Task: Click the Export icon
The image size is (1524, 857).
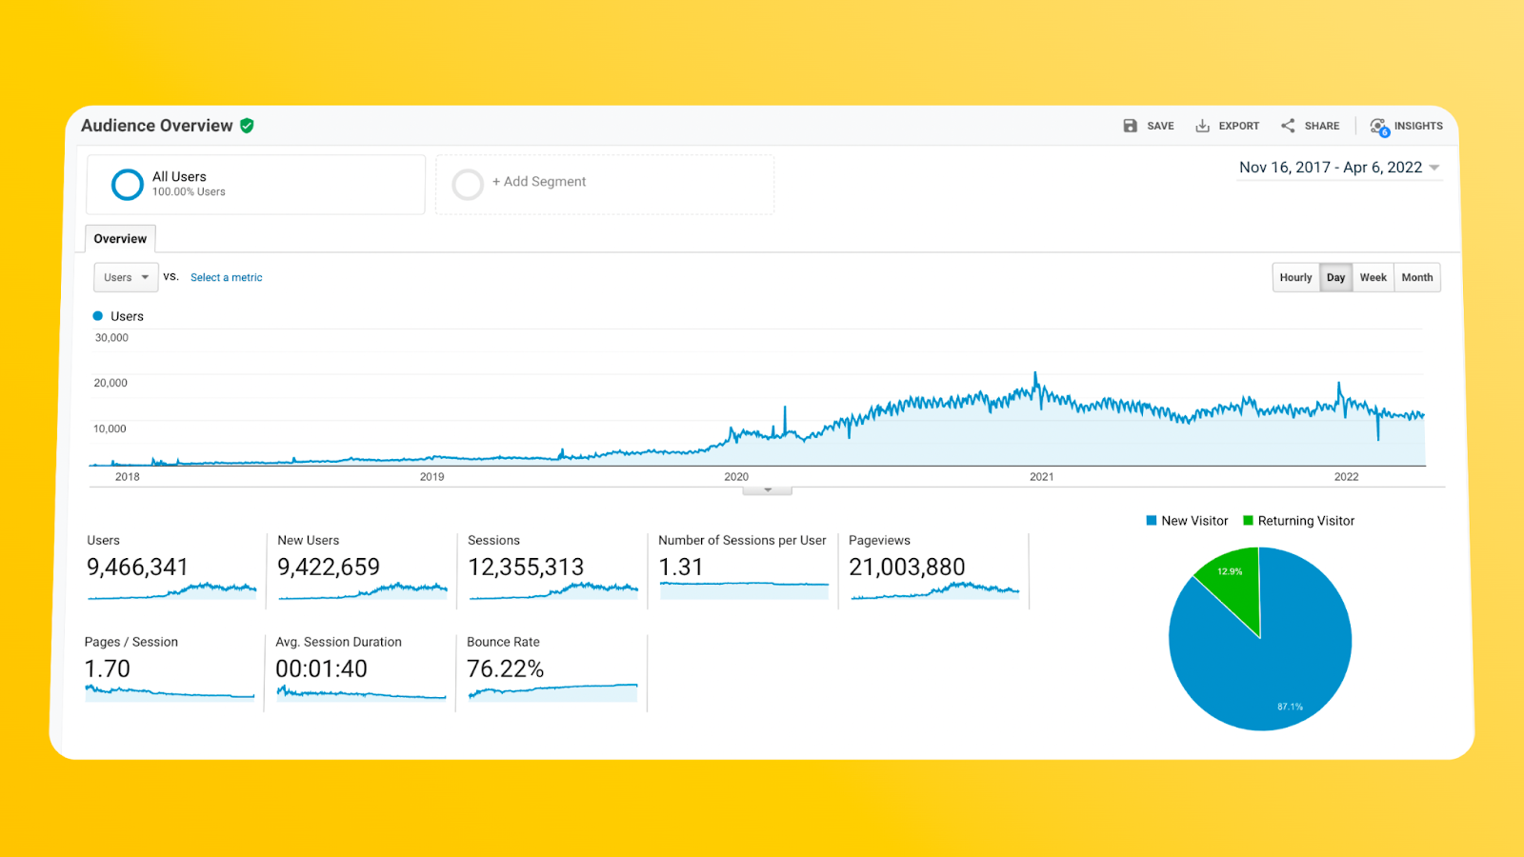Action: pos(1202,125)
